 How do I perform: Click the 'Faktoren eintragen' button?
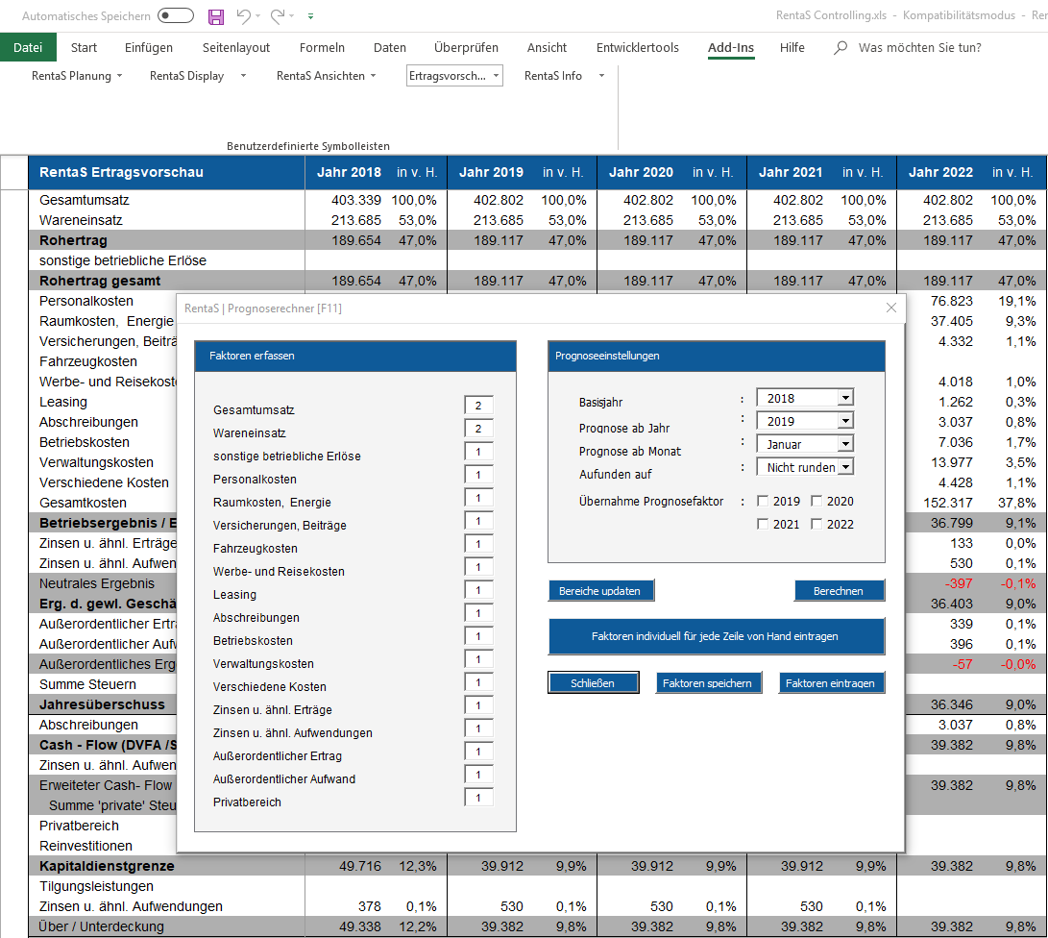pyautogui.click(x=831, y=682)
